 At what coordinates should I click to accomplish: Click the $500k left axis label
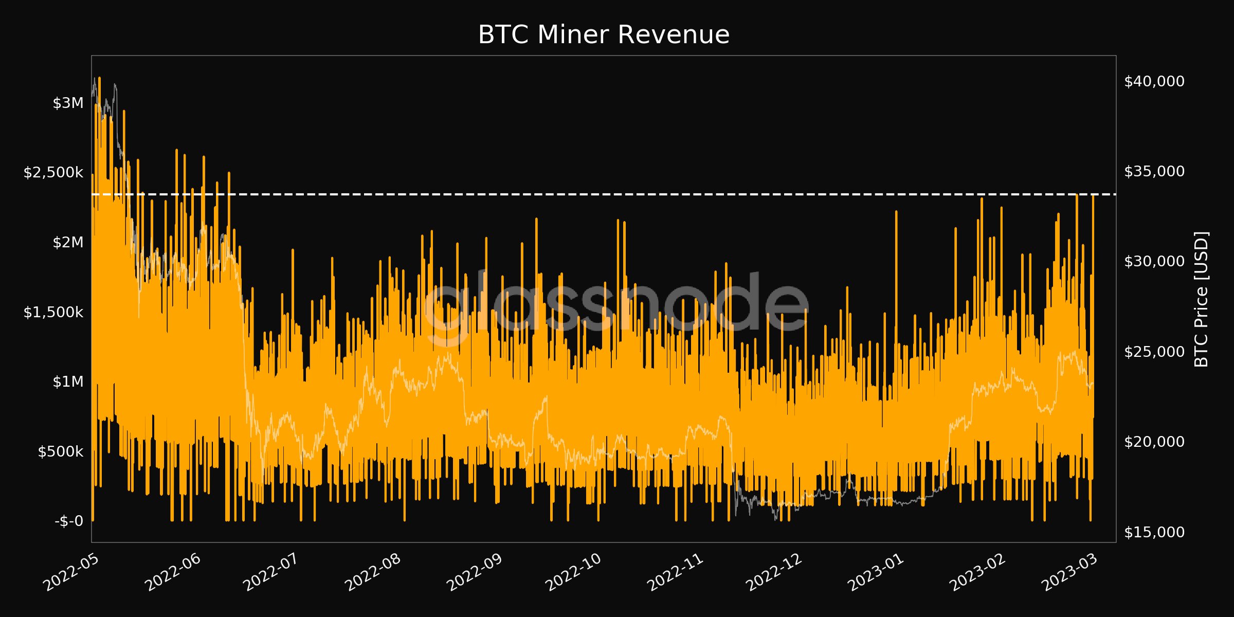(x=60, y=452)
